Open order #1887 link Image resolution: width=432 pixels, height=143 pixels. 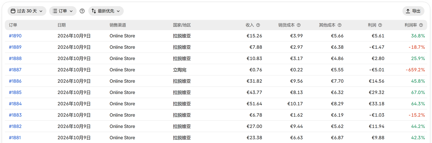[x=15, y=70]
